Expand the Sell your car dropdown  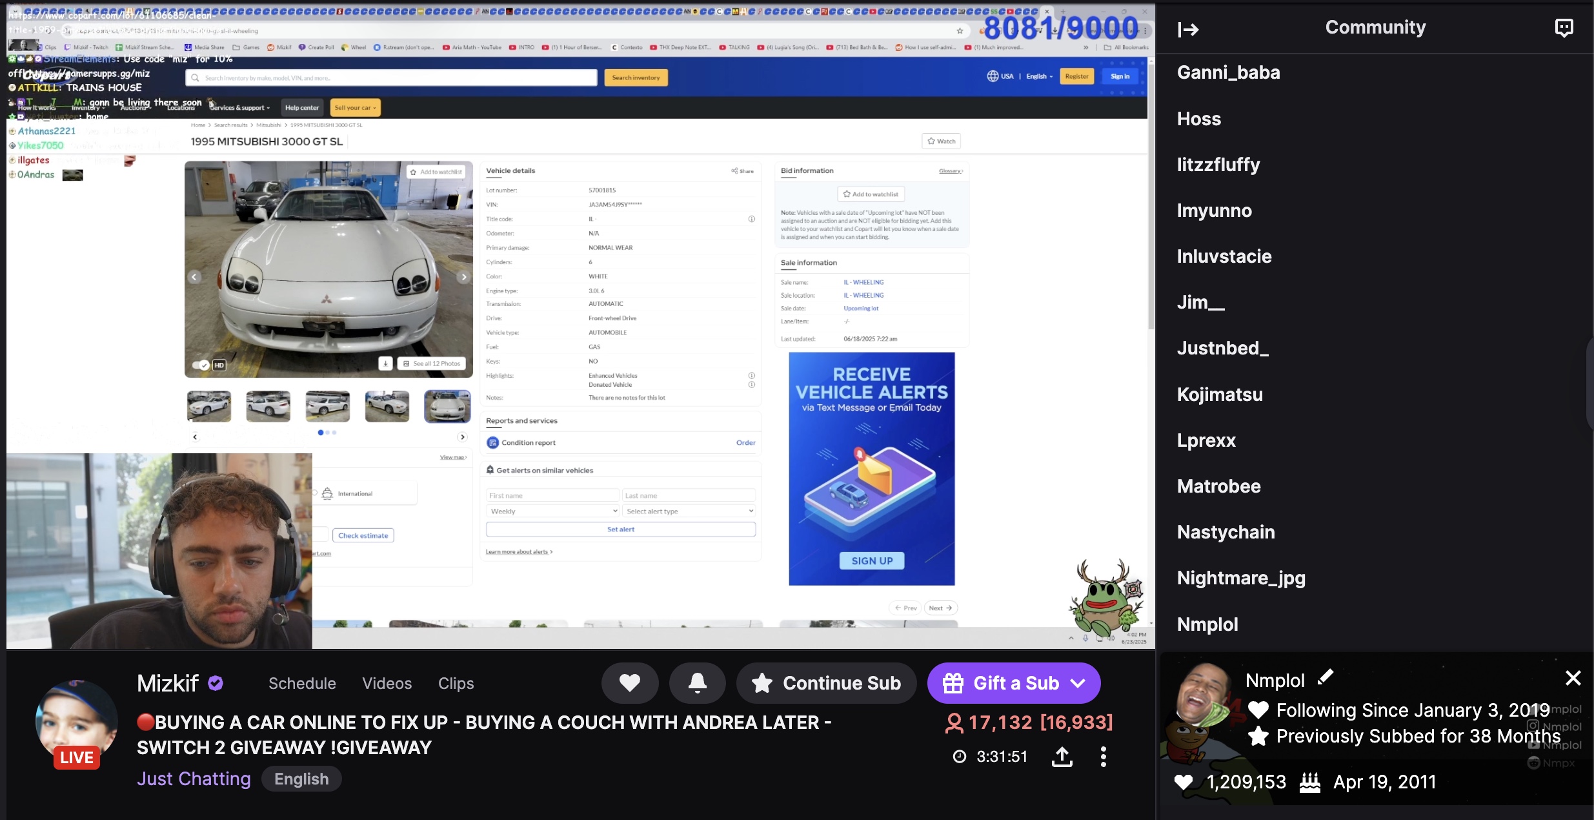[x=355, y=108]
